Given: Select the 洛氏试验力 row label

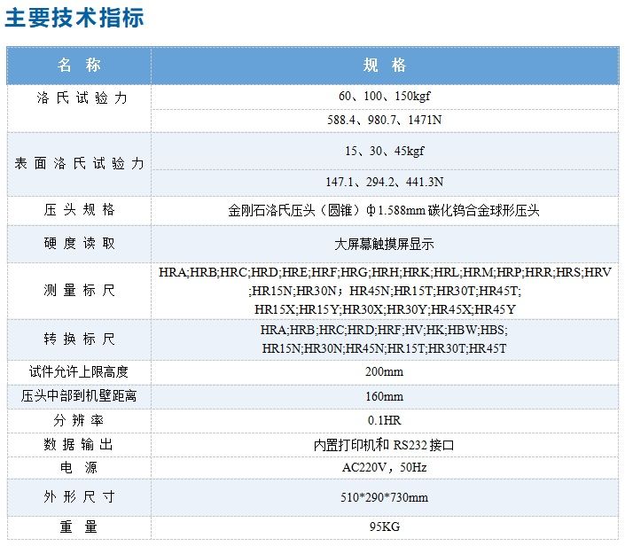Looking at the screenshot, I should tap(82, 97).
